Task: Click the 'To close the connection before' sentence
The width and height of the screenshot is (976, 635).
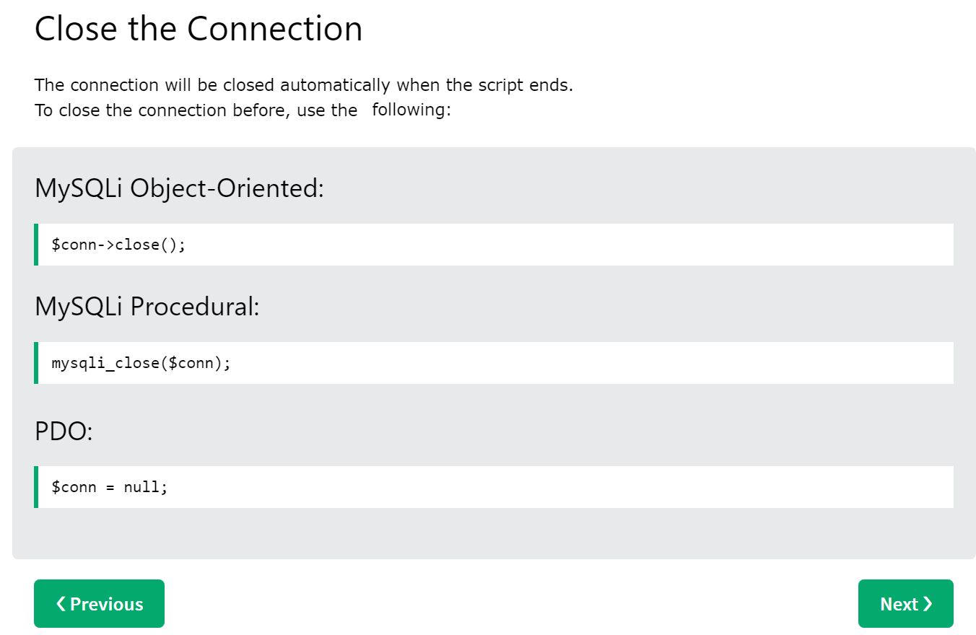Action: pyautogui.click(x=196, y=110)
